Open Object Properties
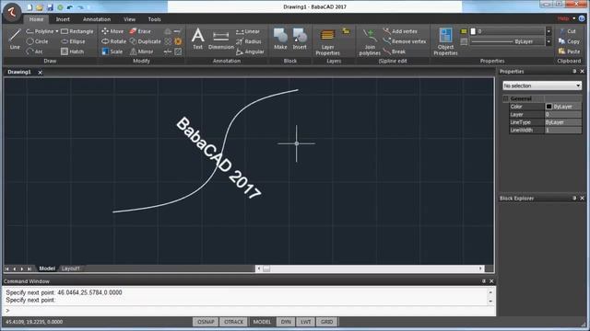590x331 pixels. click(x=445, y=42)
